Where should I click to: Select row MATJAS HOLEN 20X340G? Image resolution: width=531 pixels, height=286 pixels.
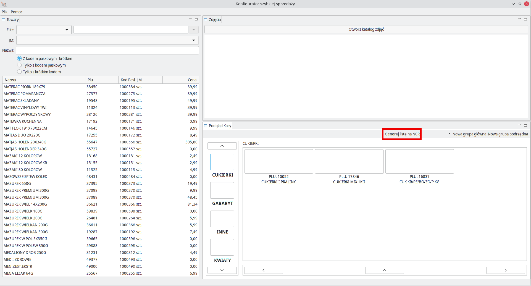[101, 142]
